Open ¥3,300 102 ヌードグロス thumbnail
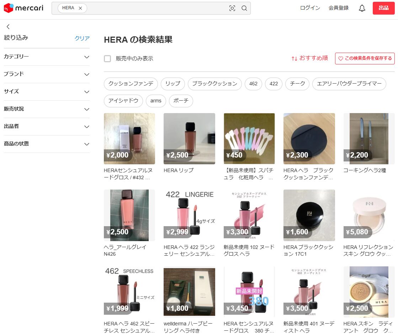 249,215
